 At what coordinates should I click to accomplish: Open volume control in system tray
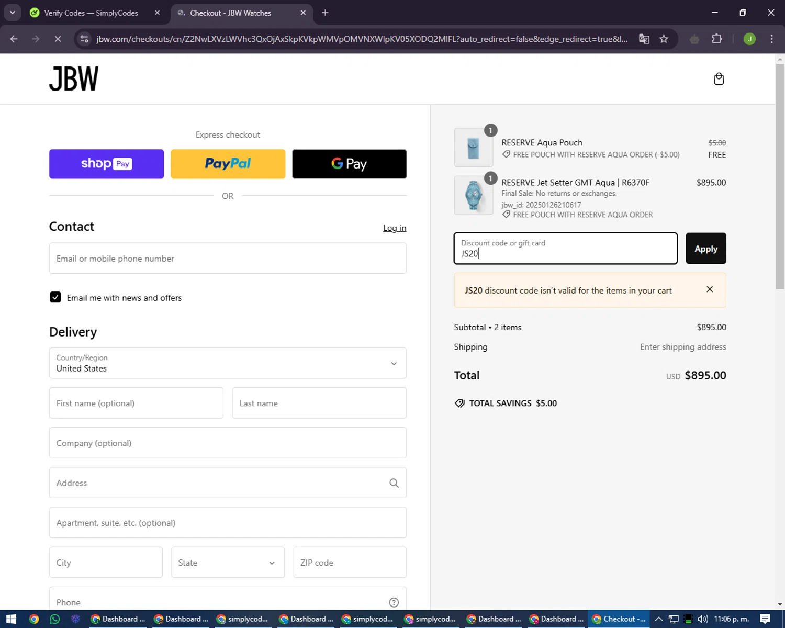[x=703, y=619]
